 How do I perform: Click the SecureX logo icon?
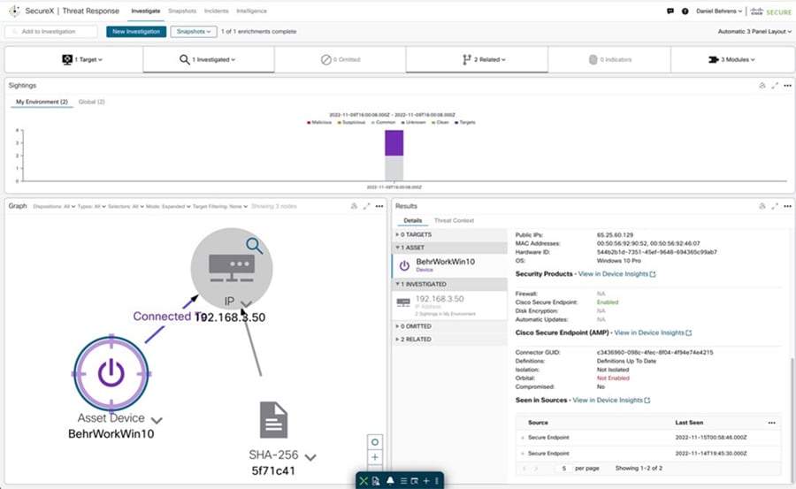[14, 11]
